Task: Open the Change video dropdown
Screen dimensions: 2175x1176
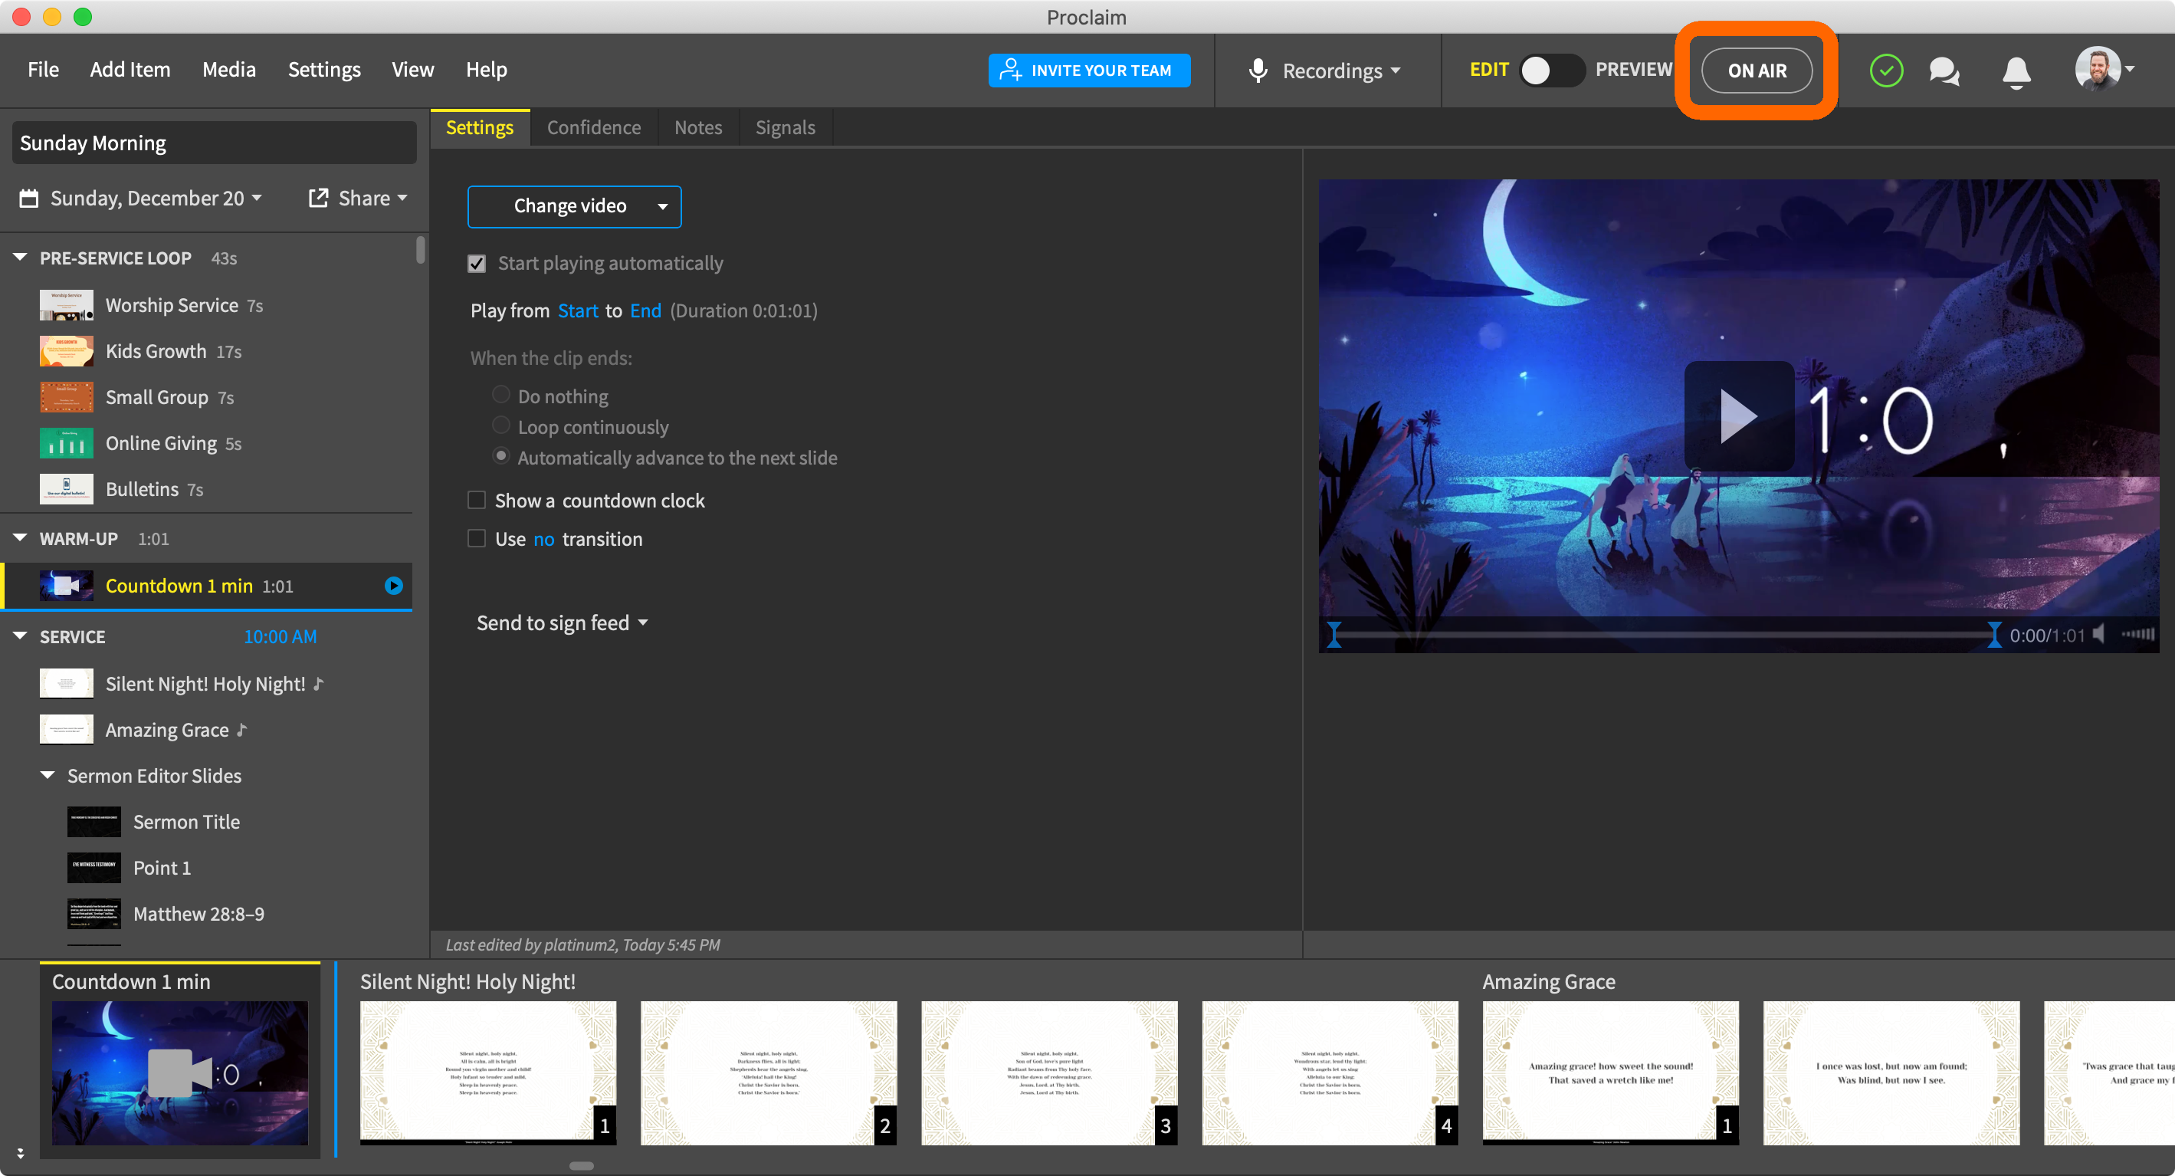Action: [x=574, y=206]
